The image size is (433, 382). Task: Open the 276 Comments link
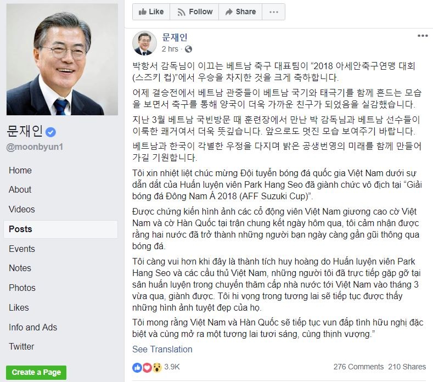coord(358,367)
